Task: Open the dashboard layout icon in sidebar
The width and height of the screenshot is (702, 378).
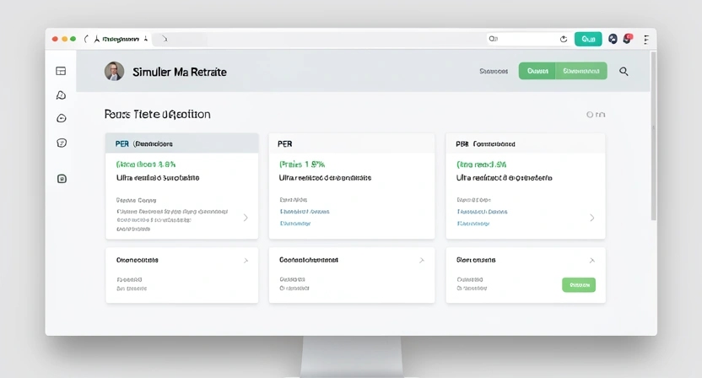Action: [x=61, y=71]
